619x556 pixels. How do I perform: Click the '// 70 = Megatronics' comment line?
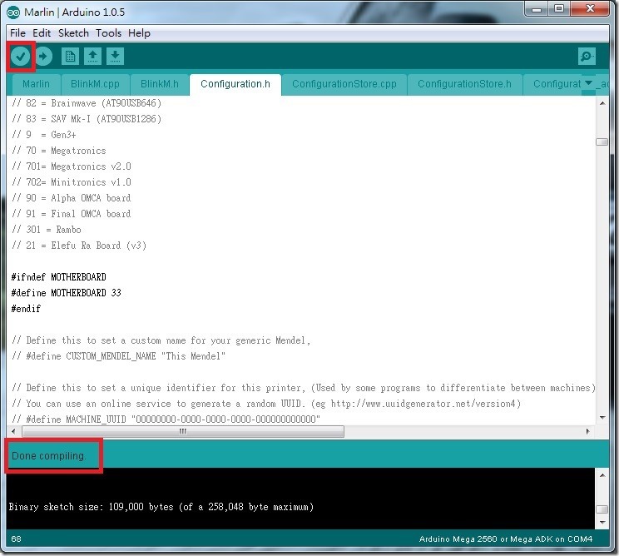[59, 151]
